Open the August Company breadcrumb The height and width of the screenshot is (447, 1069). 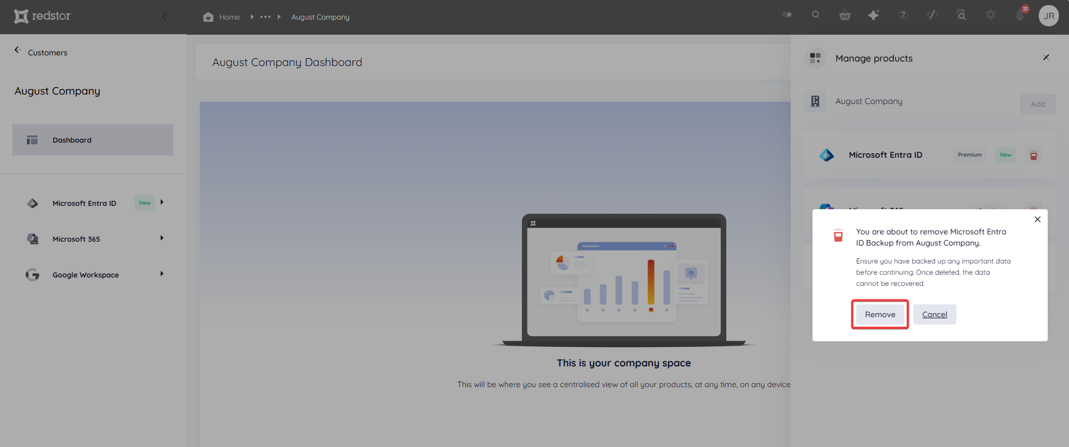320,17
